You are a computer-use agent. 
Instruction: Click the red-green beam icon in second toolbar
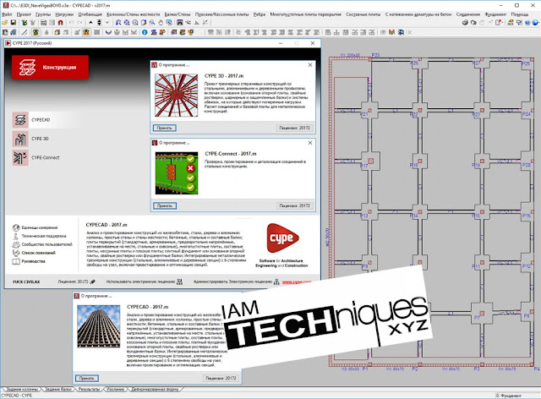[391, 32]
